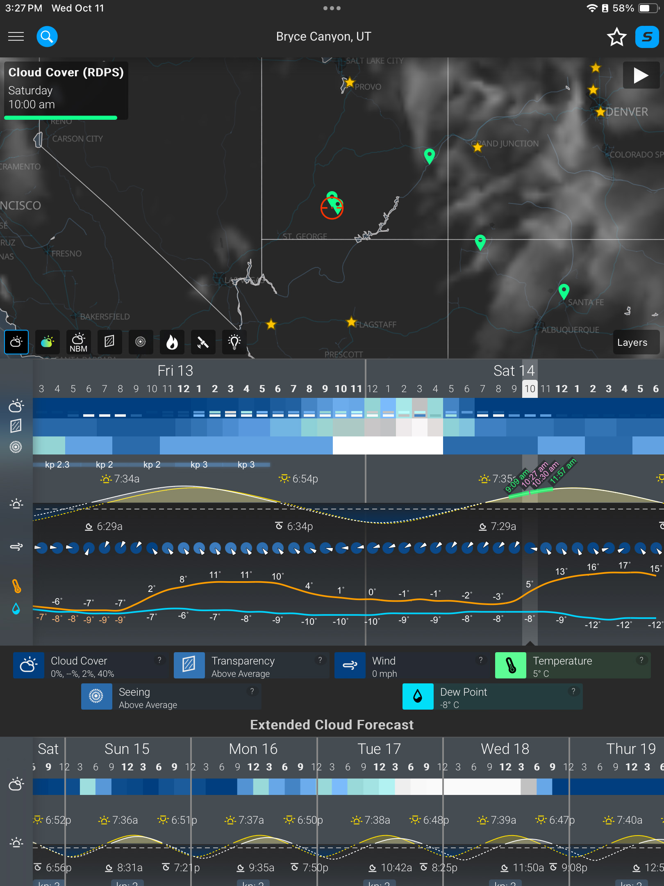Viewport: 664px width, 886px height.
Task: Expand Cloud Cover help question mark
Action: coord(159,660)
